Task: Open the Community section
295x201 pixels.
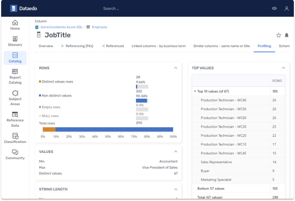Action: 15,155
